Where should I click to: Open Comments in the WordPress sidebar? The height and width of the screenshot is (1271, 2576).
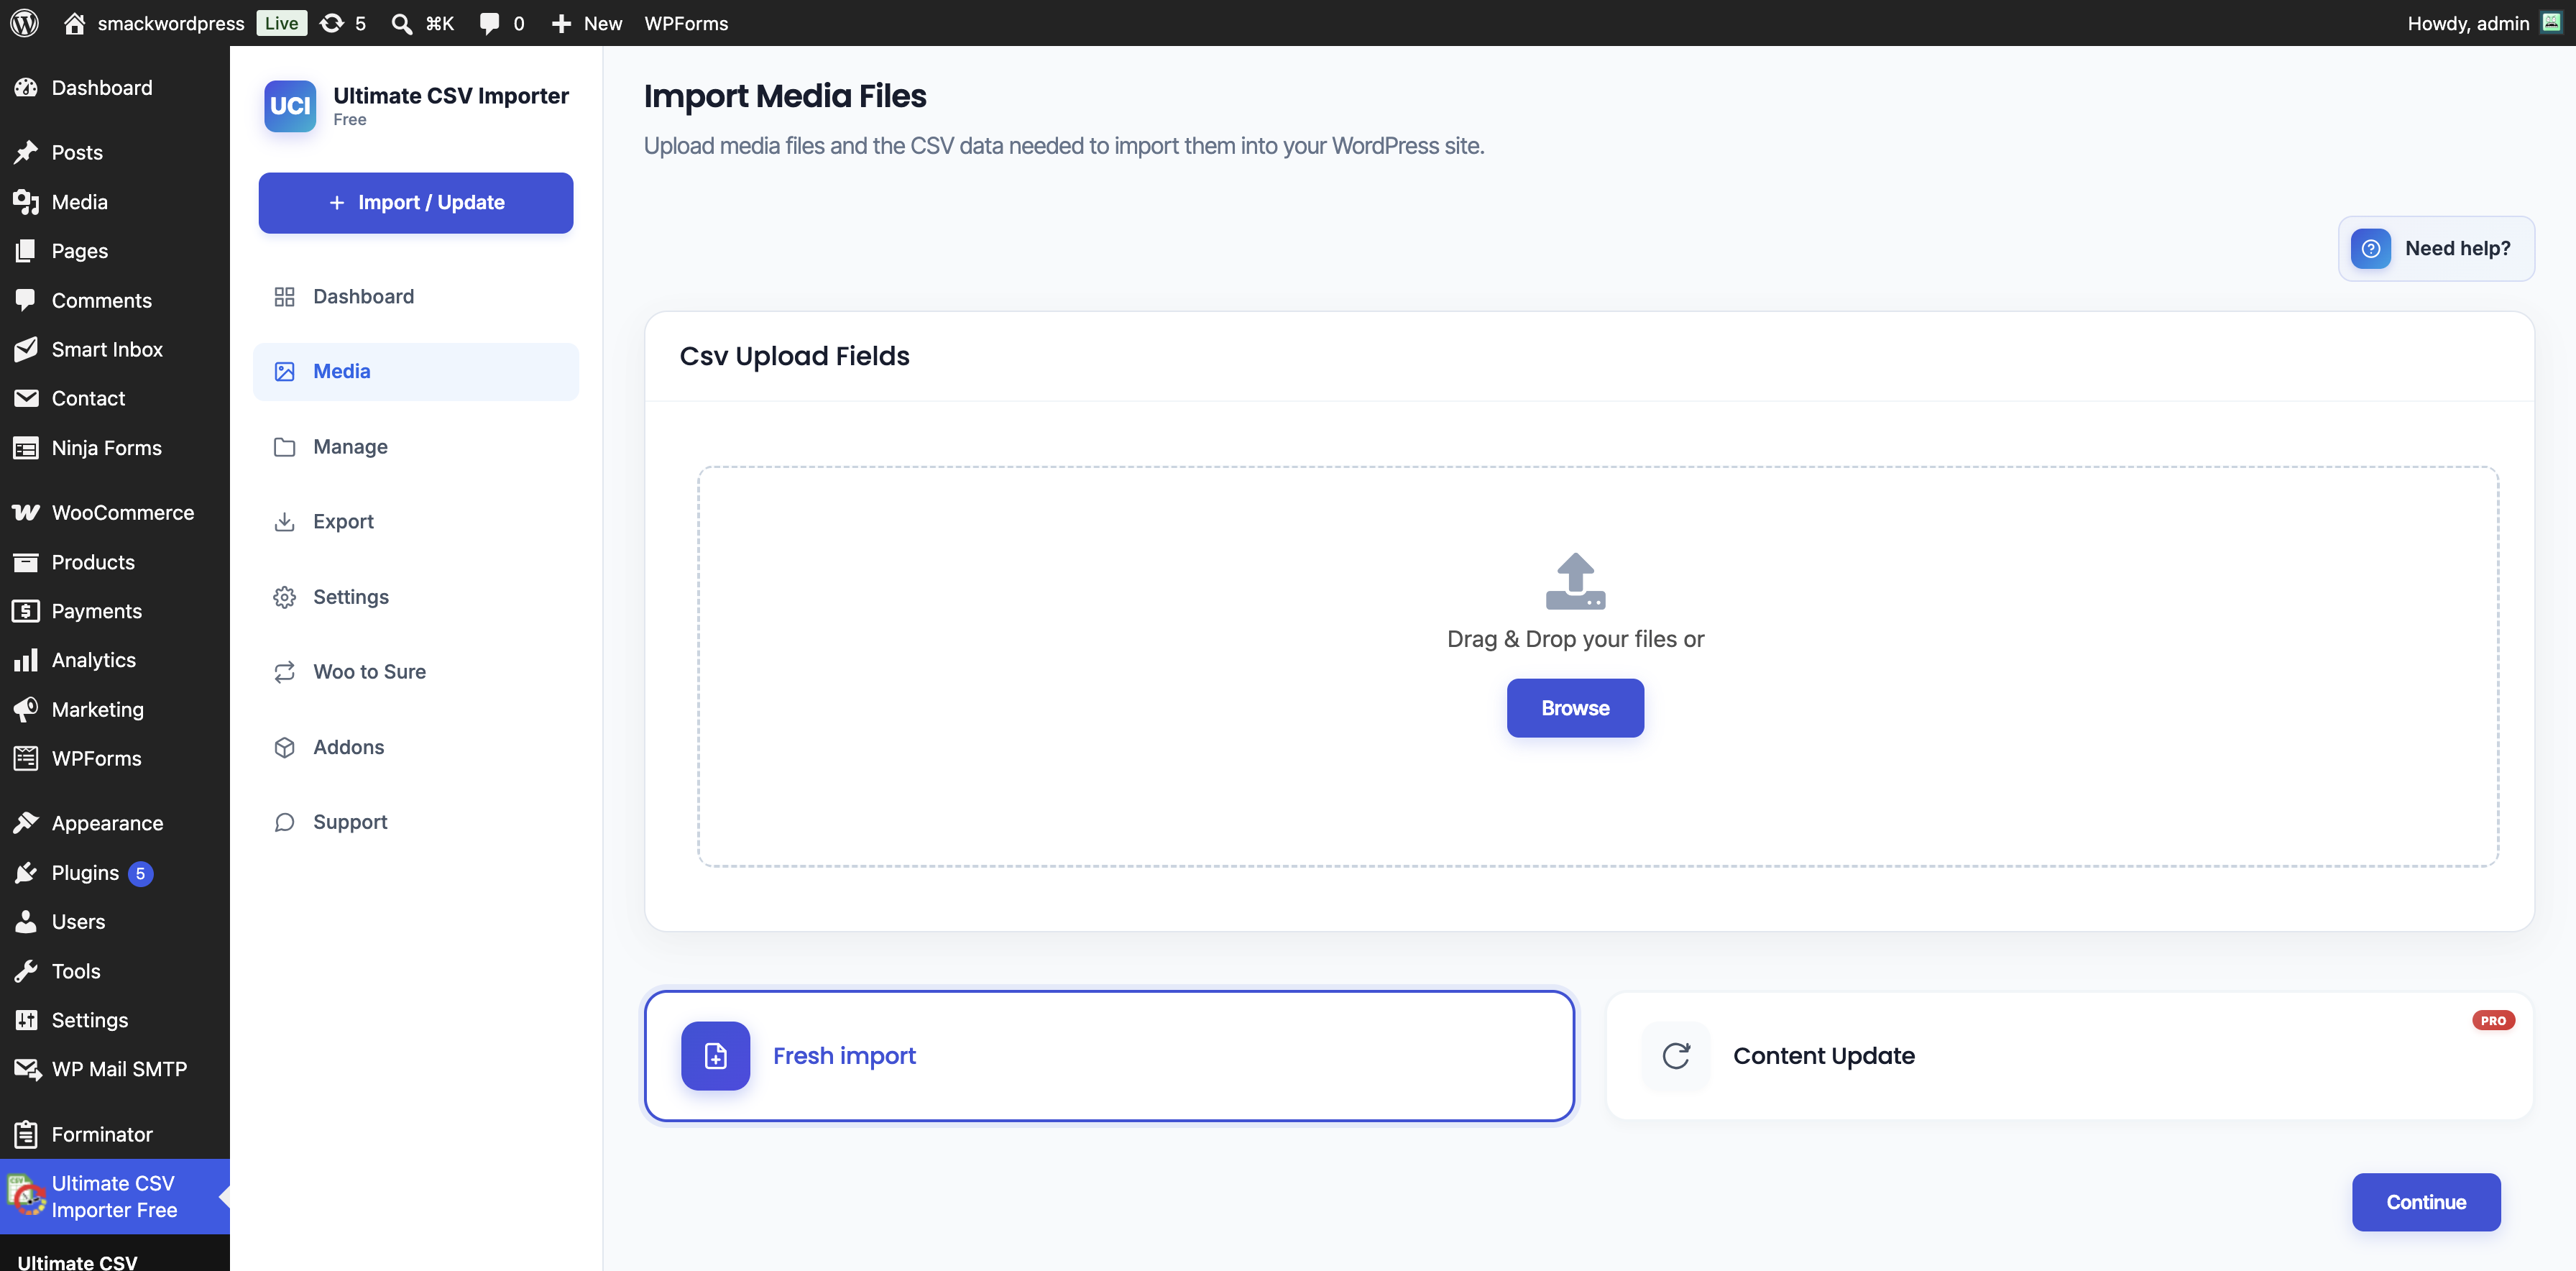point(115,300)
